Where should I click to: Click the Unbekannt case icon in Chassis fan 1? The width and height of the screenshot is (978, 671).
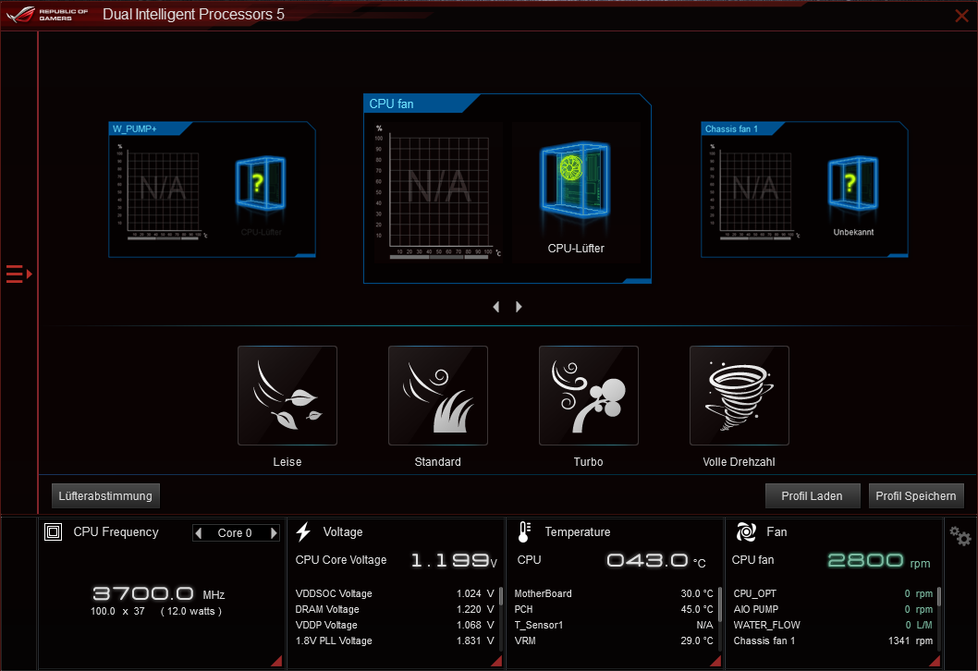pyautogui.click(x=852, y=183)
